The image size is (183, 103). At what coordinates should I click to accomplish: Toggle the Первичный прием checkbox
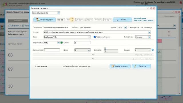coord(95,37)
